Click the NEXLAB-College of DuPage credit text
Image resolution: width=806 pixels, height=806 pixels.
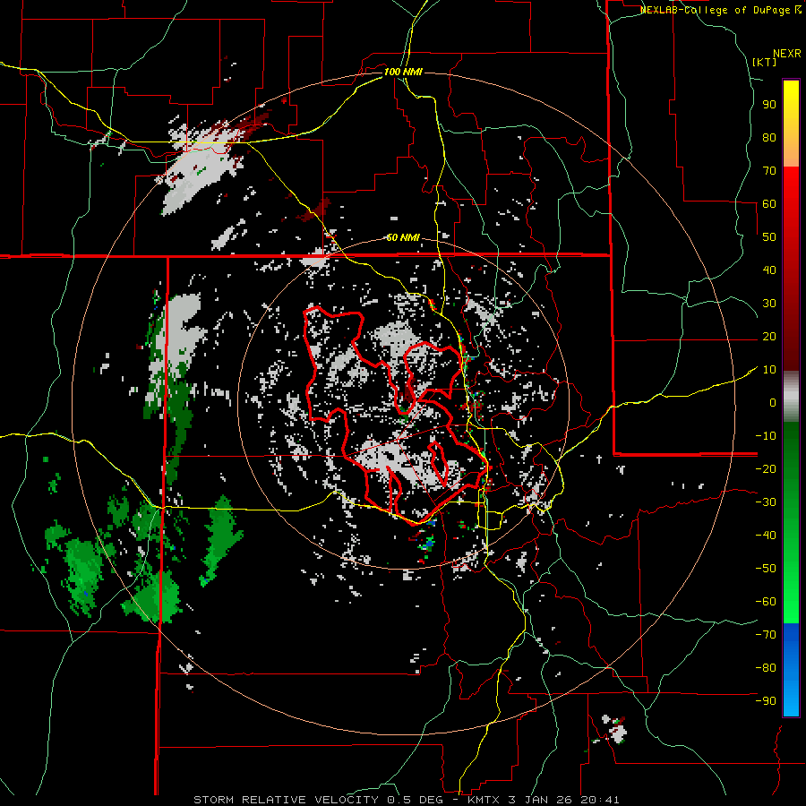point(721,10)
